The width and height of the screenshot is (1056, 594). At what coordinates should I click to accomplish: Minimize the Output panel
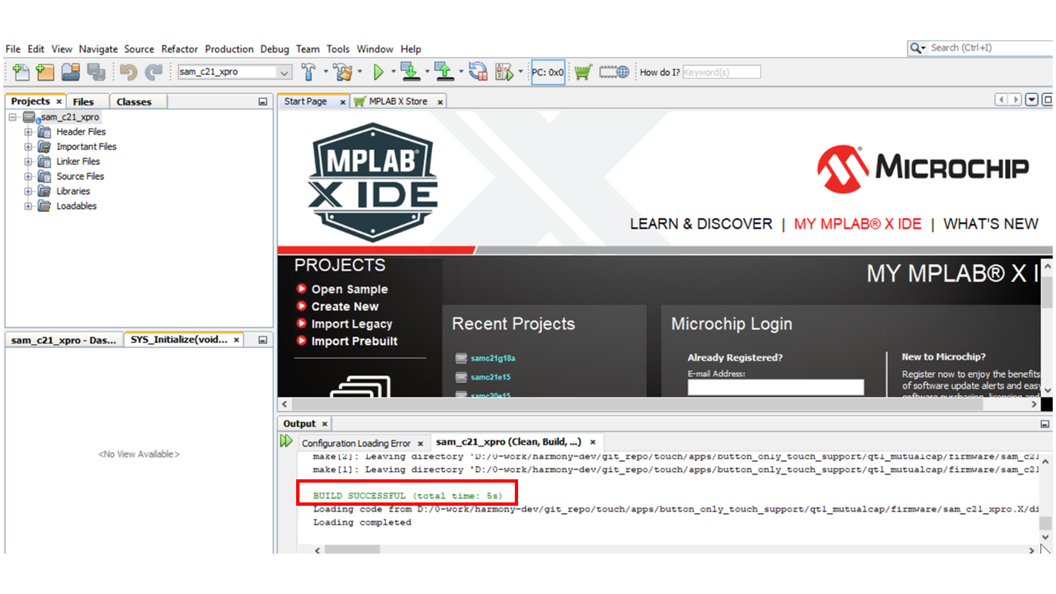(1045, 424)
